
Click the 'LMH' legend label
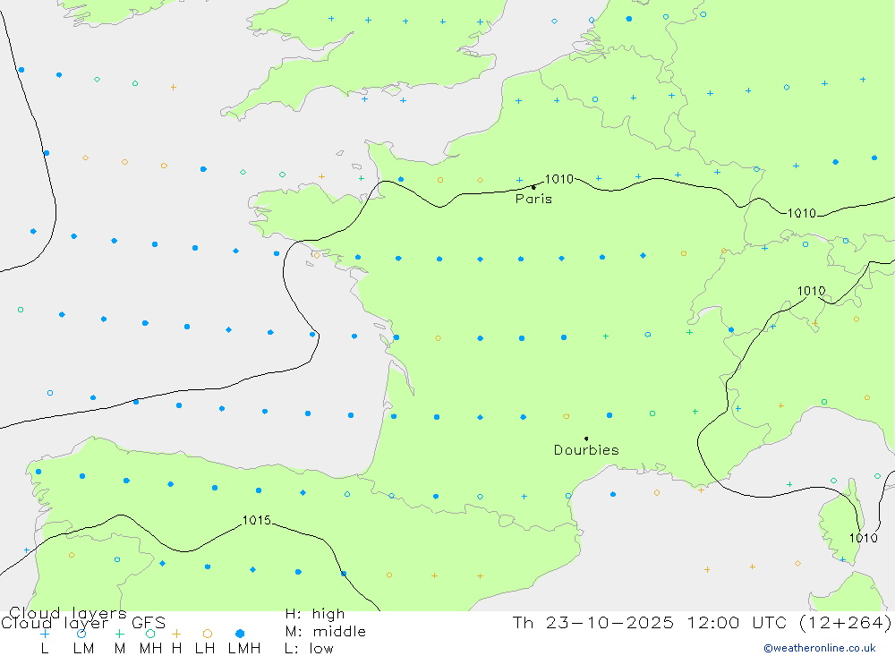coord(244,649)
